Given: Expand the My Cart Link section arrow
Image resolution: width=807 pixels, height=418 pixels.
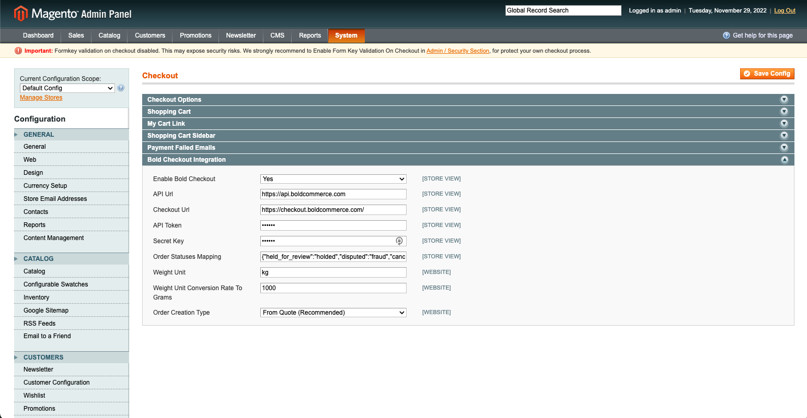Looking at the screenshot, I should point(784,124).
